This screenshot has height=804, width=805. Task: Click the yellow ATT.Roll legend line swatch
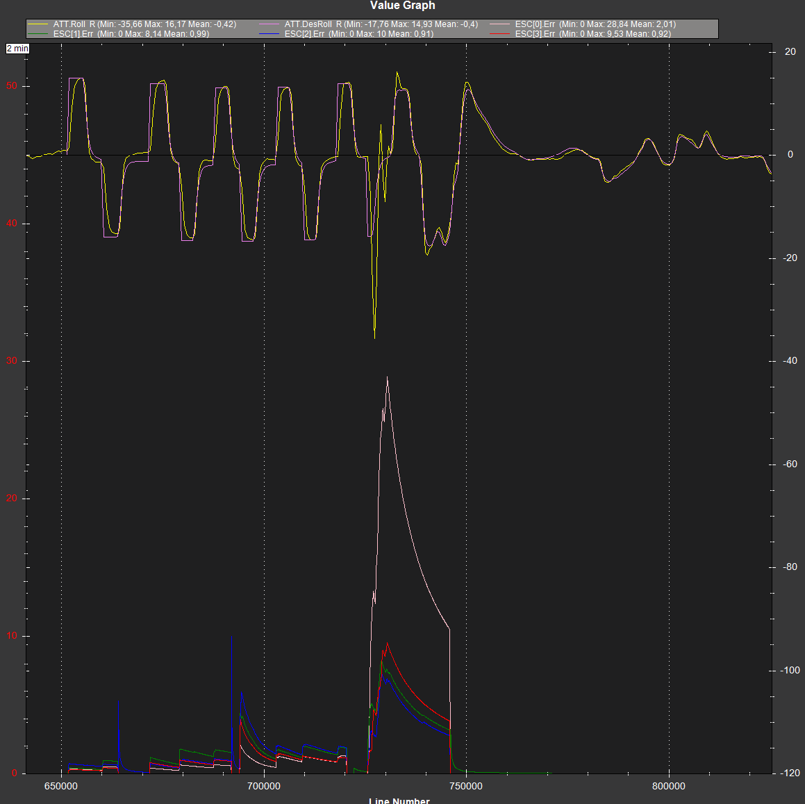[x=38, y=24]
